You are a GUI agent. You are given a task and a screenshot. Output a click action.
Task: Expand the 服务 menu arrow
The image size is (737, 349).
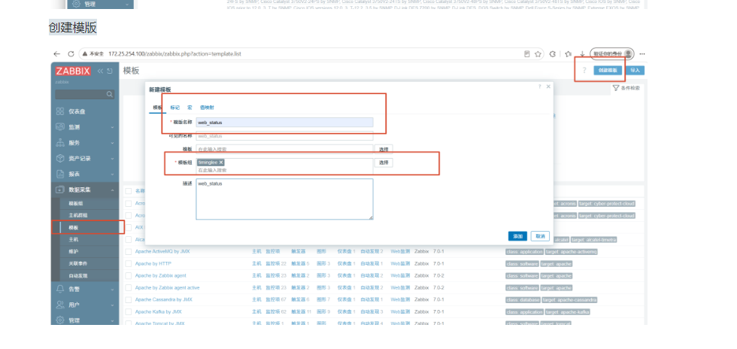click(x=112, y=142)
